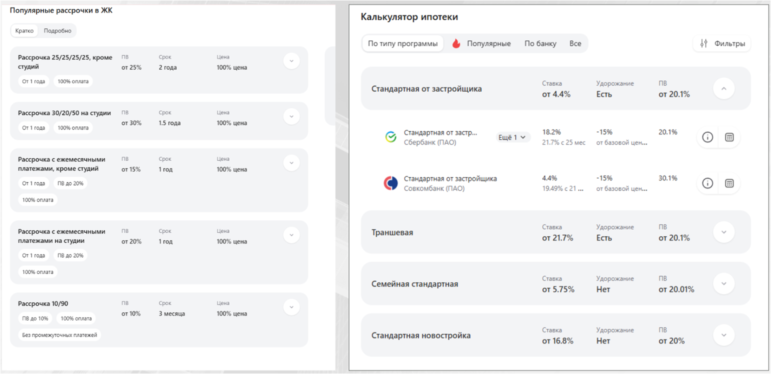Open info icon for Сбербанк mortgage

707,137
